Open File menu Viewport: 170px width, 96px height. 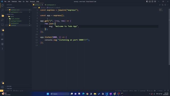(5, 2)
